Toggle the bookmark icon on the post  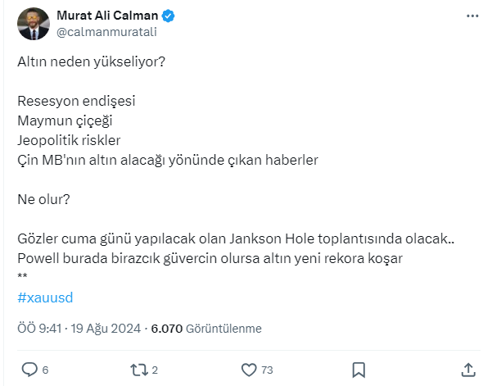click(358, 369)
